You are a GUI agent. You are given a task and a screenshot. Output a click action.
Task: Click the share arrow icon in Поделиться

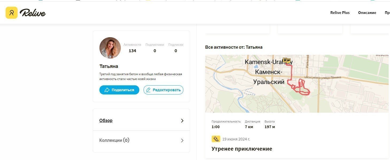coord(107,90)
